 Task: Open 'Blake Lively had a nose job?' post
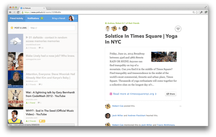tap(50, 56)
